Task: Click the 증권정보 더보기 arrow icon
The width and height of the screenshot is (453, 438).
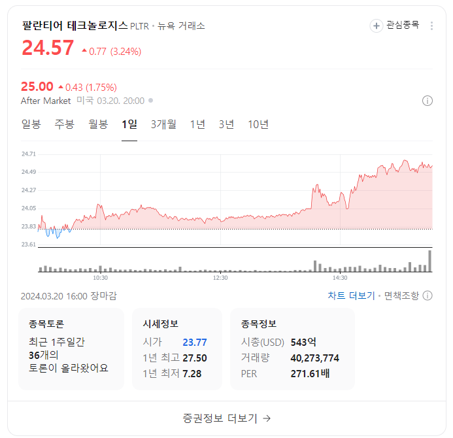Action: (267, 418)
